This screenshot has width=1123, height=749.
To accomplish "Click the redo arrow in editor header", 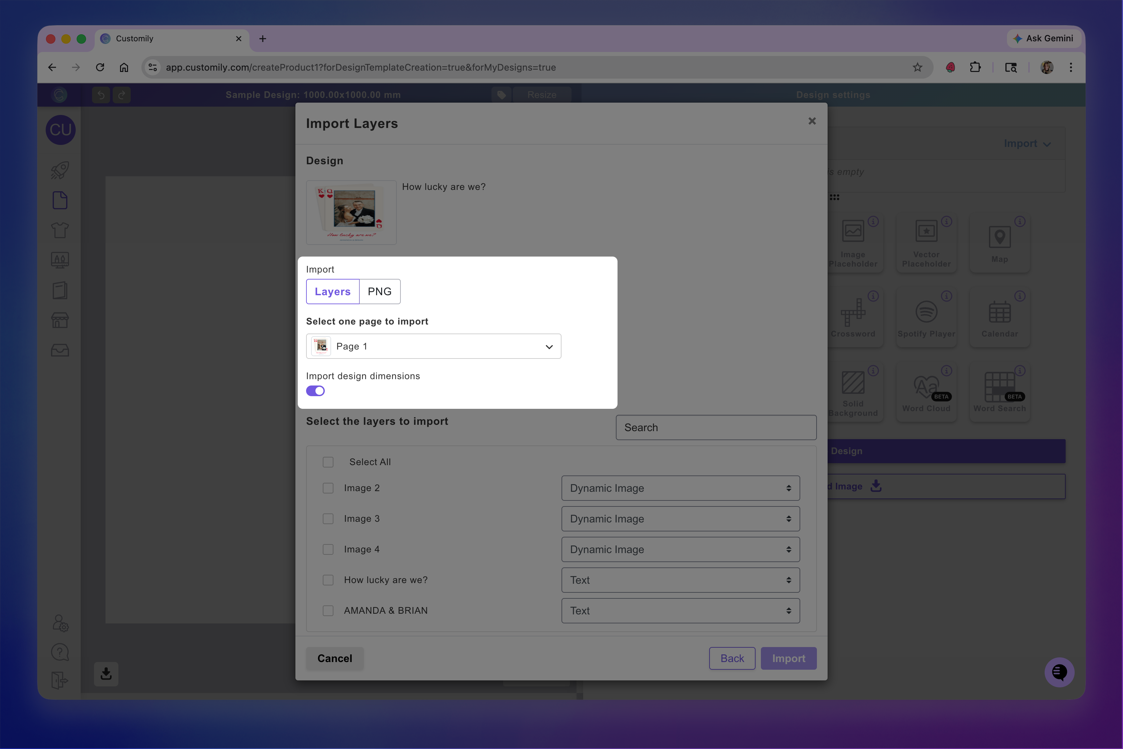I will [x=122, y=95].
